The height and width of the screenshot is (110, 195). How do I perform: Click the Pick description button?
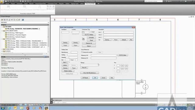(131, 40)
